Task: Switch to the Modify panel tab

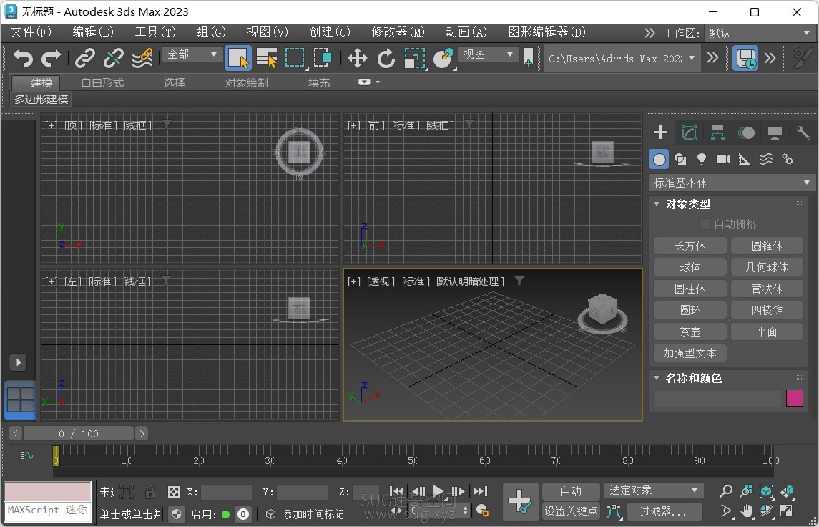Action: point(689,132)
